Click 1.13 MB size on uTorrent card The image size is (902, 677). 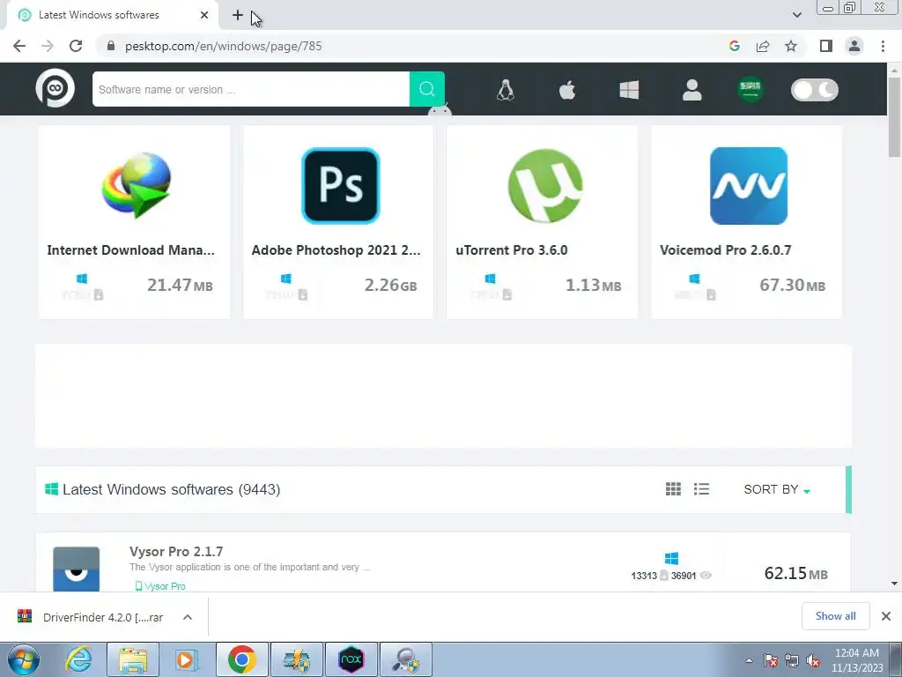click(593, 285)
